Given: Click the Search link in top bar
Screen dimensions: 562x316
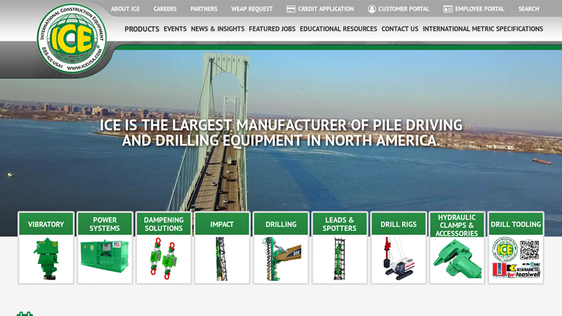Looking at the screenshot, I should tap(528, 9).
